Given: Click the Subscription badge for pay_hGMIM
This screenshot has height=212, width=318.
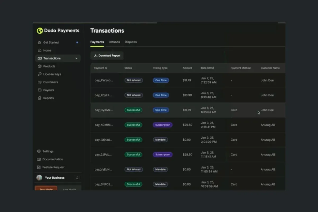Looking at the screenshot, I should [x=162, y=125].
